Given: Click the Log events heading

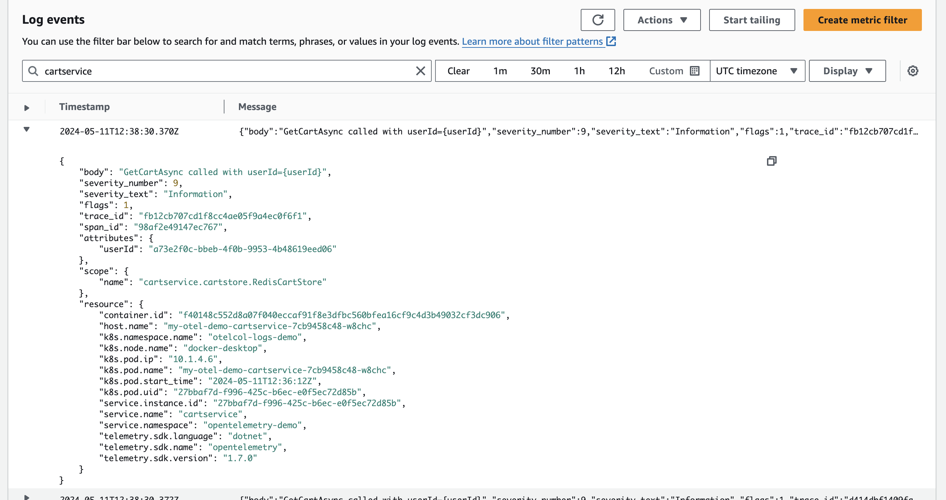Looking at the screenshot, I should tap(53, 20).
